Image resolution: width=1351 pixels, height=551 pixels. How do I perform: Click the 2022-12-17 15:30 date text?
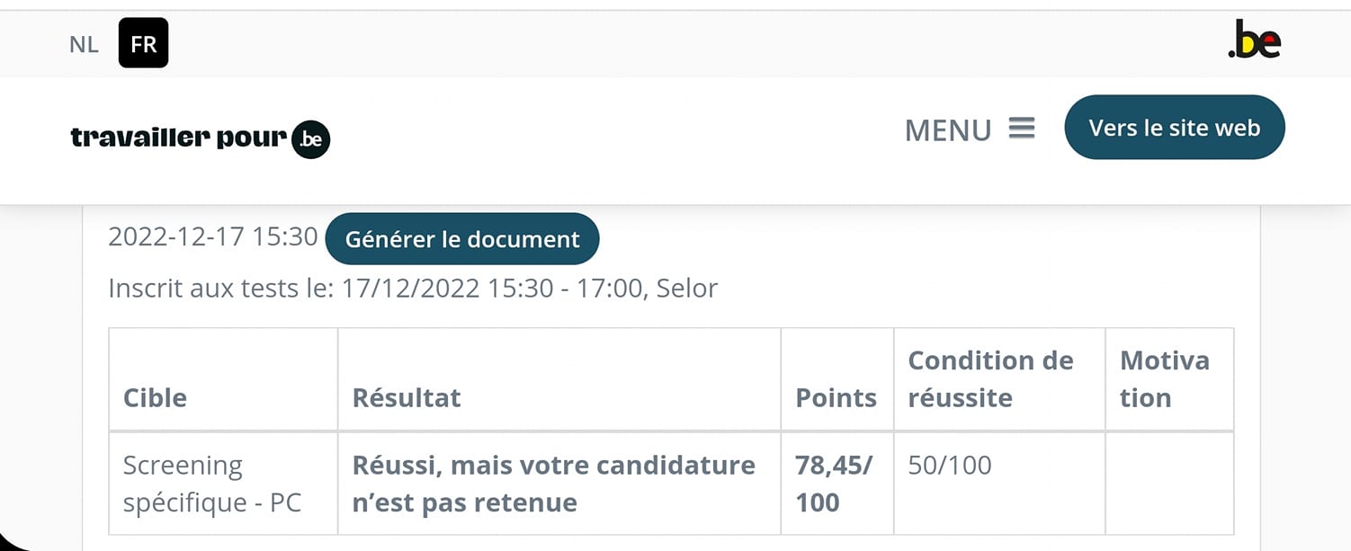click(212, 237)
